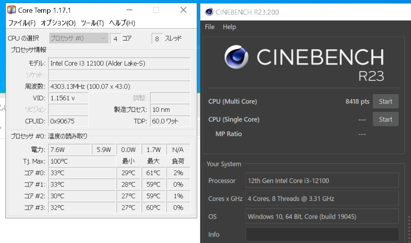Click コア #3 maximum temperature 60°C
This screenshot has width=411, height=243.
154,207
